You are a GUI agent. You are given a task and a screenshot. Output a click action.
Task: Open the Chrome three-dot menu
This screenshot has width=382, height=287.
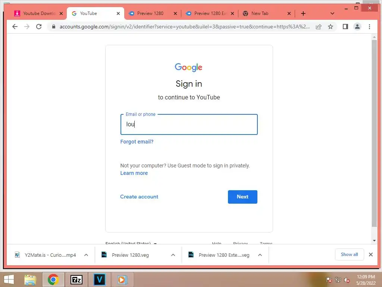point(369,27)
